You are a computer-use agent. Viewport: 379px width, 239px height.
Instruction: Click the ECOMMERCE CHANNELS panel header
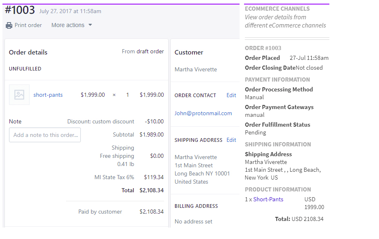point(277,8)
